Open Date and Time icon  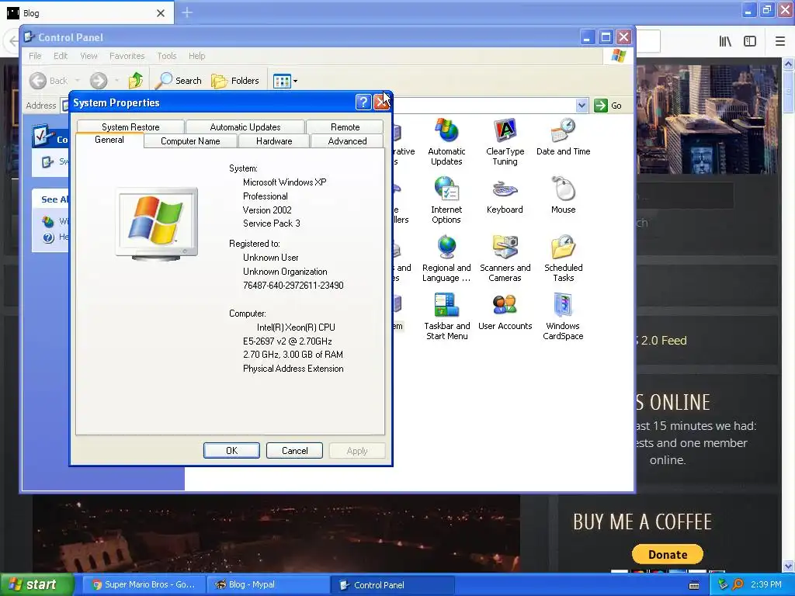point(563,137)
